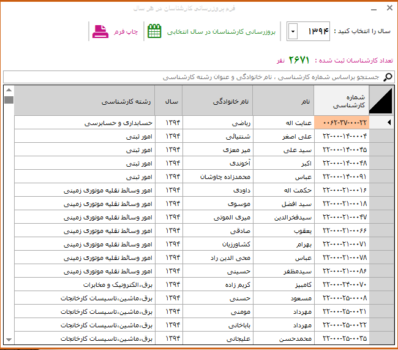Select surname cell میر معزی
The height and width of the screenshot is (350, 398).
click(218, 150)
